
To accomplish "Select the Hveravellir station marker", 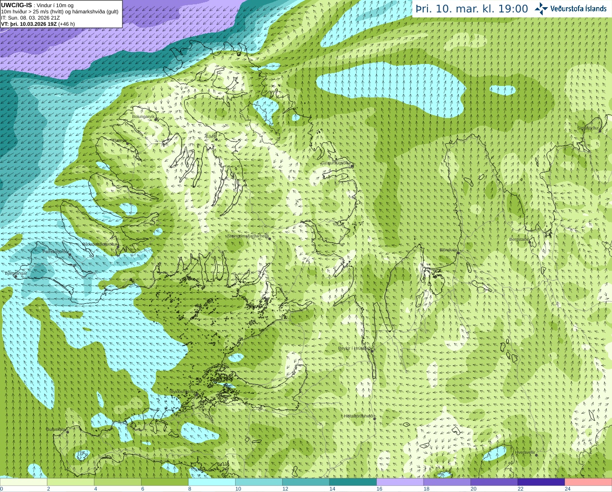I will [535, 455].
